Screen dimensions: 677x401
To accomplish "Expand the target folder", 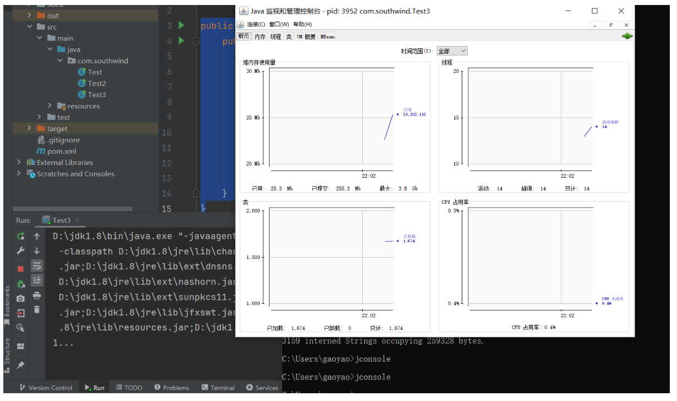I will (29, 128).
